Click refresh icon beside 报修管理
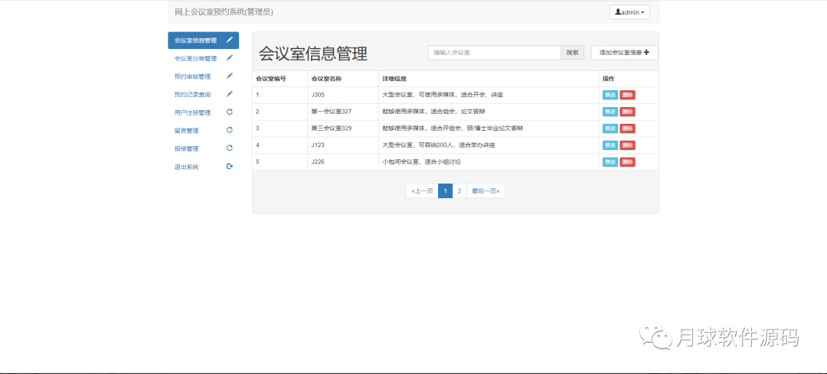827x374 pixels. [x=230, y=148]
